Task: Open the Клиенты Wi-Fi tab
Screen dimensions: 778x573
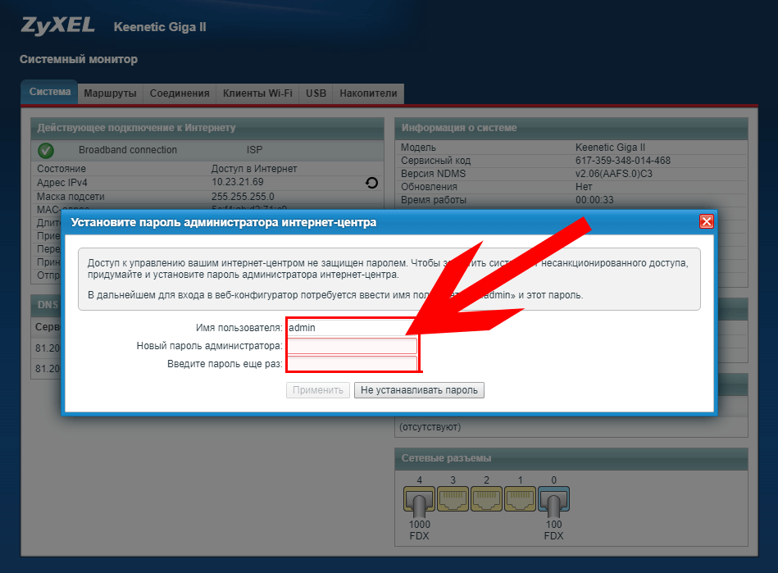Action: (257, 93)
